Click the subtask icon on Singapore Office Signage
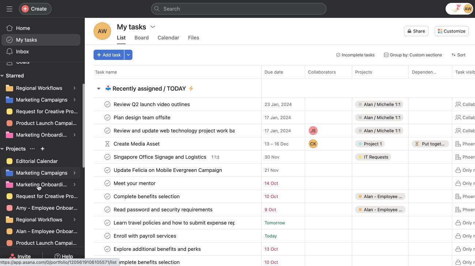The width and height of the screenshot is (475, 266). [x=217, y=157]
